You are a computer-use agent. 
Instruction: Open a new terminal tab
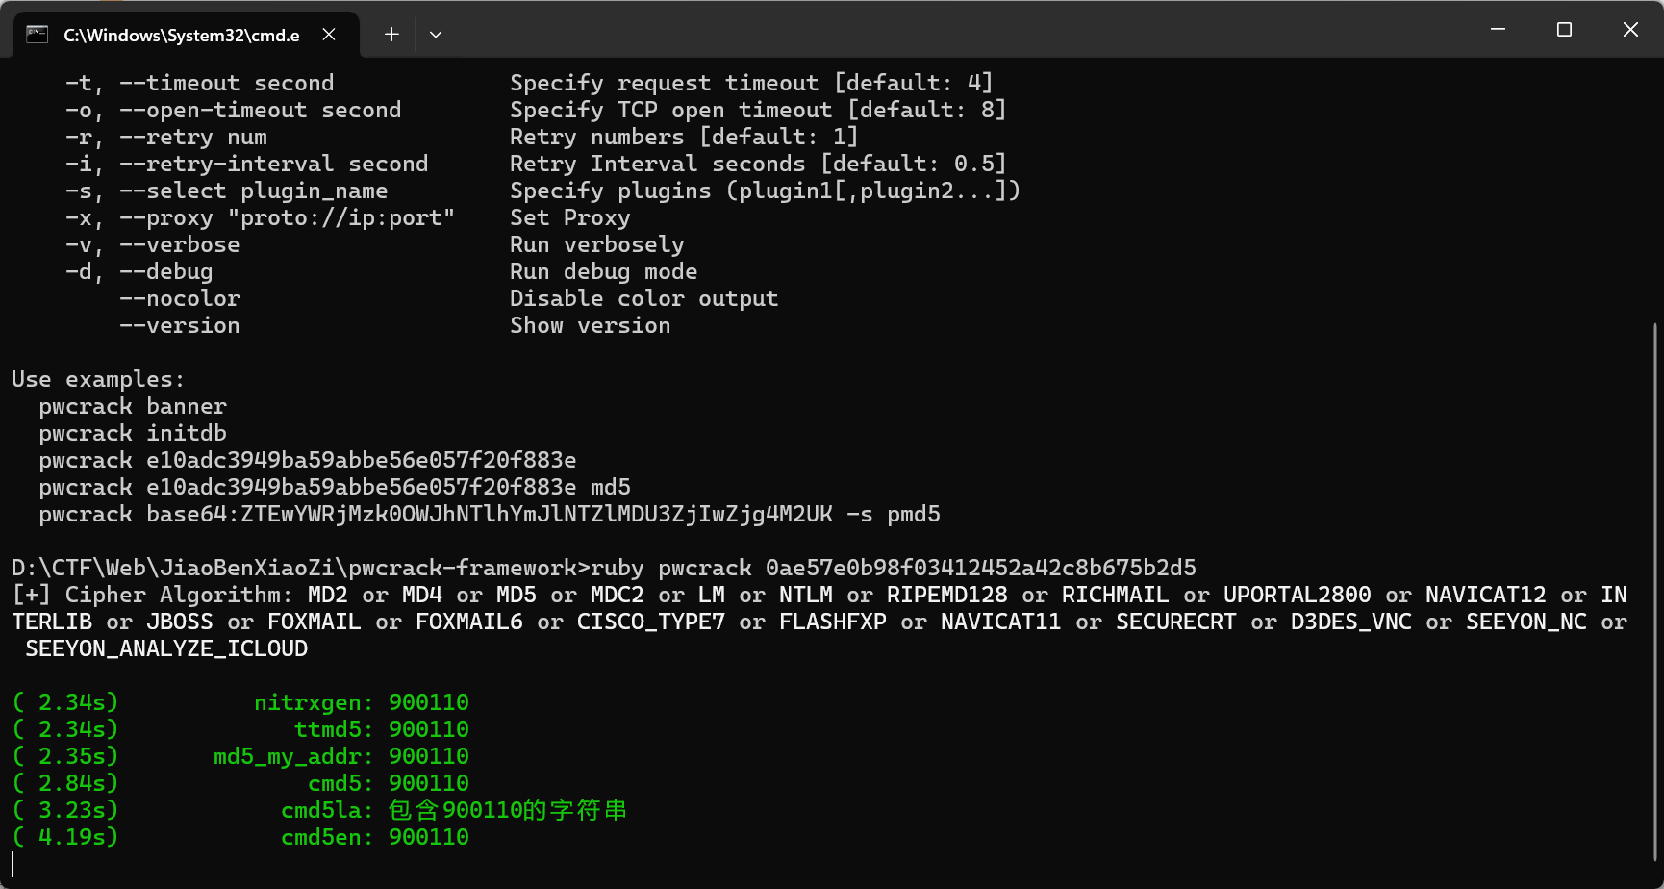tap(391, 35)
